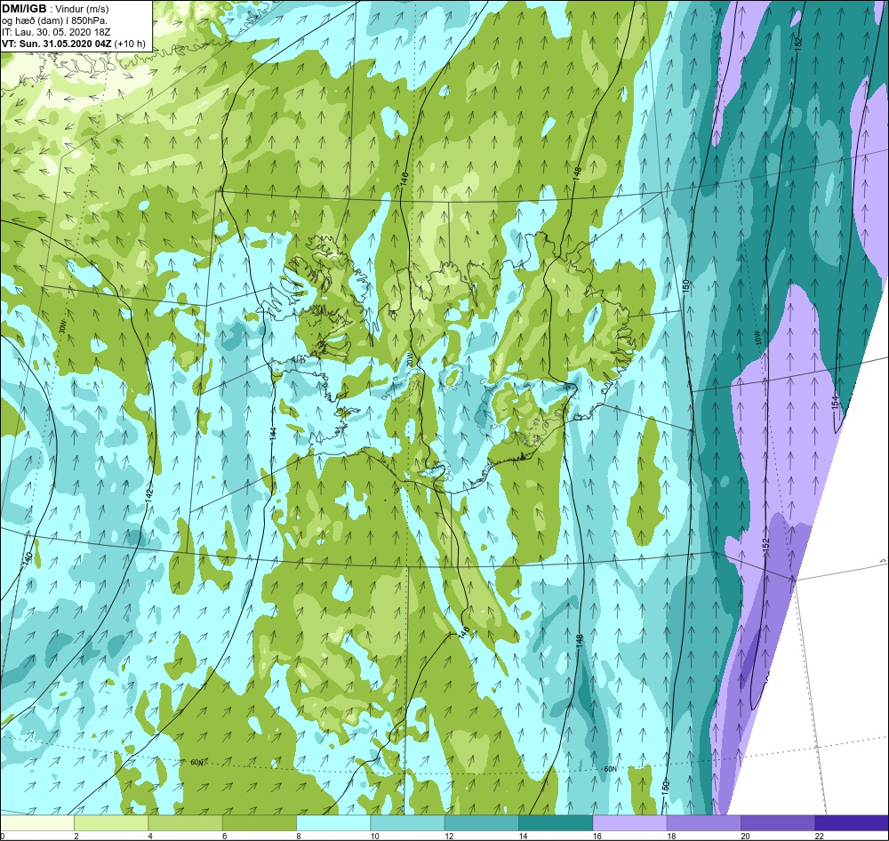Choose the olive green 6–8 m/s legend swatch
The height and width of the screenshot is (841, 889).
259,822
